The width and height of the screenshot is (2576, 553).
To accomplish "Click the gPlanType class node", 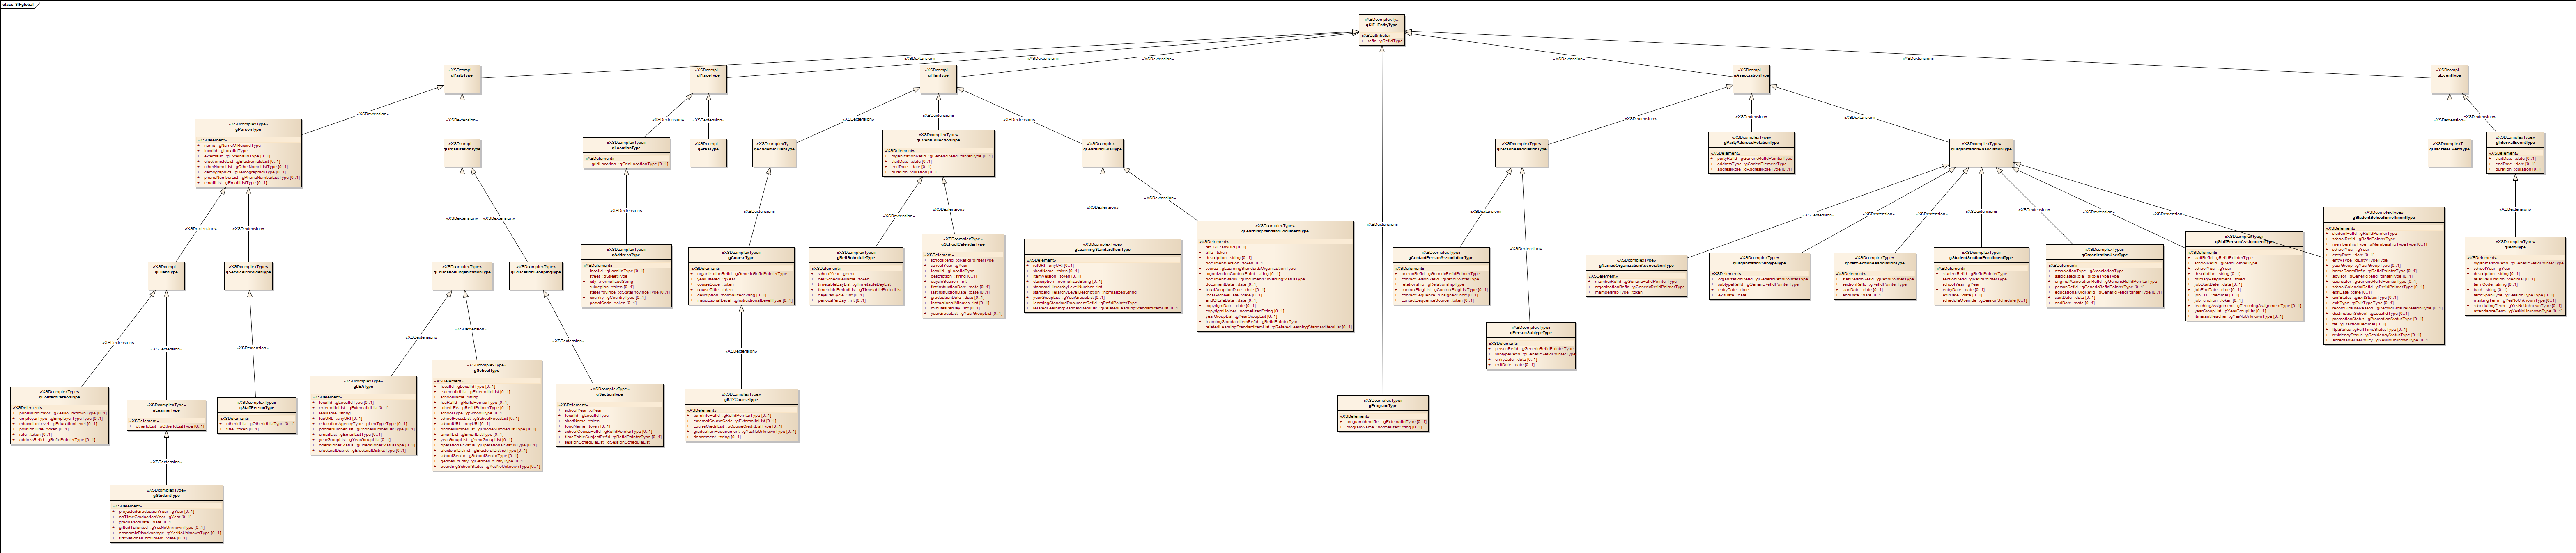I will click(937, 79).
